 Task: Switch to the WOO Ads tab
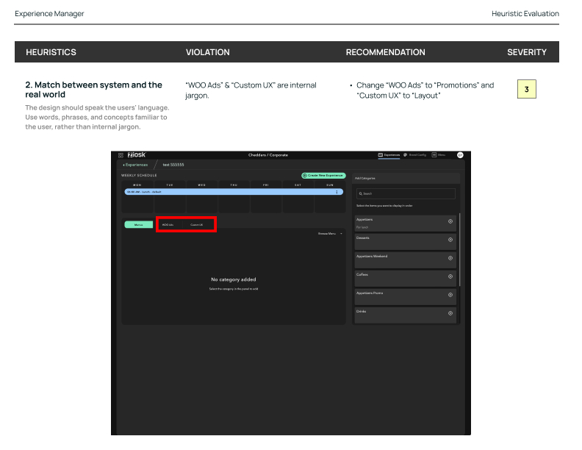tap(168, 224)
